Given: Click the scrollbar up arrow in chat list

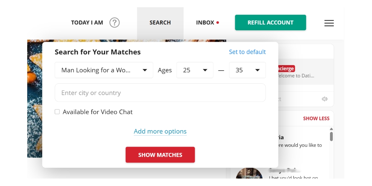Looking at the screenshot, I should coord(331,129).
